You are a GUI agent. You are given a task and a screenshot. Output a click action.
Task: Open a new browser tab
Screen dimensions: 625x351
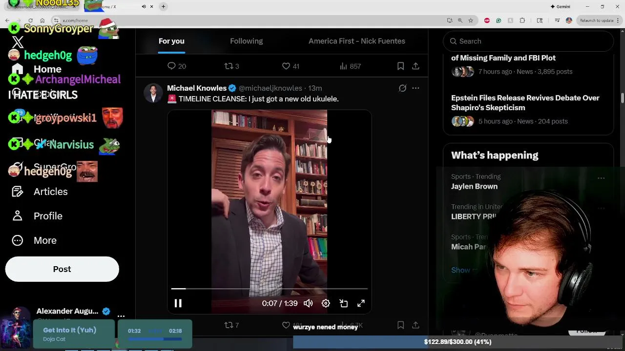click(163, 6)
